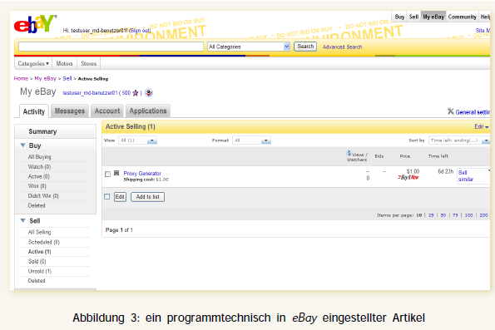The width and height of the screenshot is (495, 330).
Task: Check the select-all checkbox beside Edit button
Action: [x=107, y=196]
